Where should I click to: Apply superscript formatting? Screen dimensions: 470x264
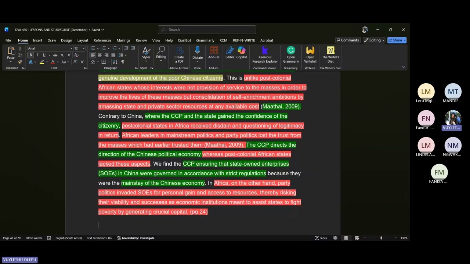pyautogui.click(x=69, y=55)
